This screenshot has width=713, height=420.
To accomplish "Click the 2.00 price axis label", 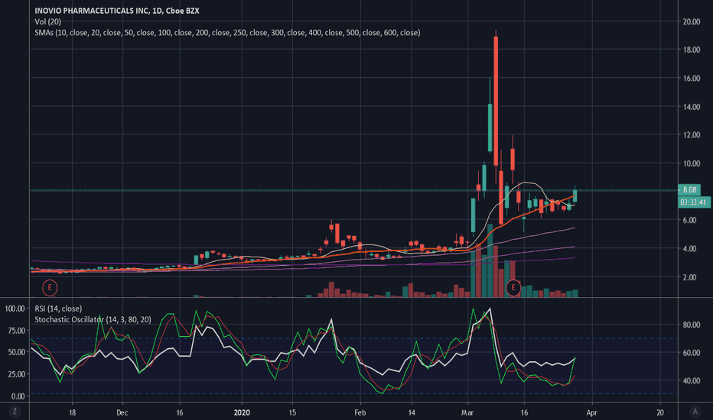I will pyautogui.click(x=689, y=277).
